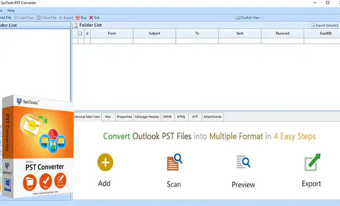Click the Select checkmark icon on product box
The width and height of the screenshot is (340, 206).
[45, 181]
